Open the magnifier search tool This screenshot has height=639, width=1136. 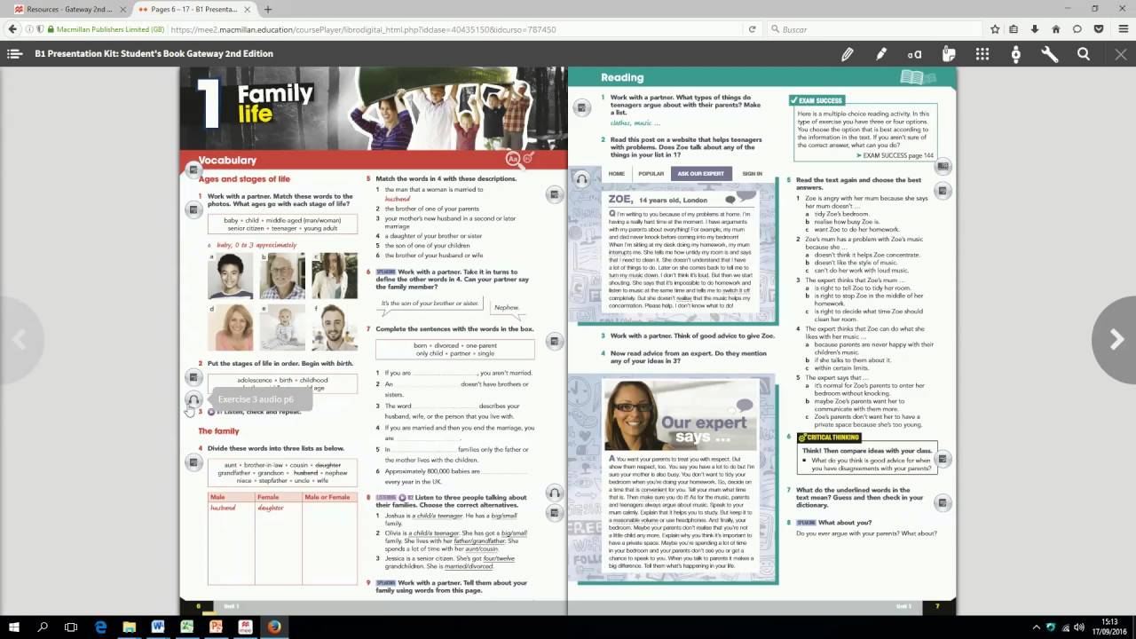click(1083, 54)
